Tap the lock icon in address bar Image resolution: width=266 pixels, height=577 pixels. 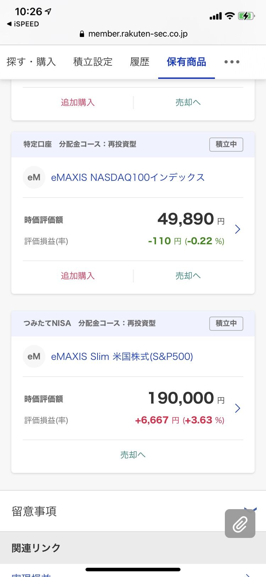click(x=82, y=34)
